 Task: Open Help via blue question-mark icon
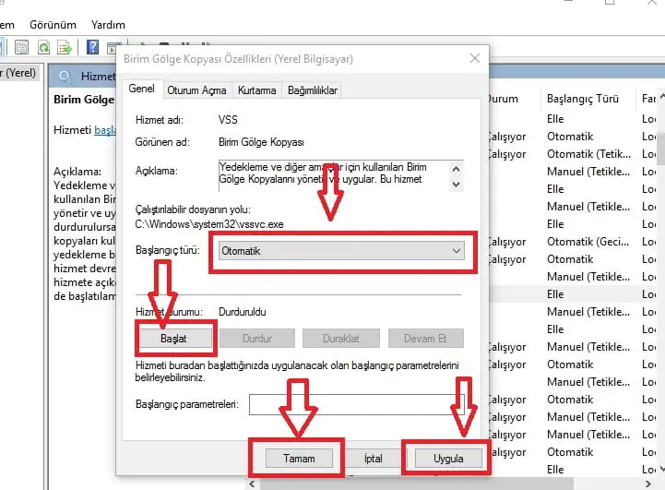(x=92, y=47)
